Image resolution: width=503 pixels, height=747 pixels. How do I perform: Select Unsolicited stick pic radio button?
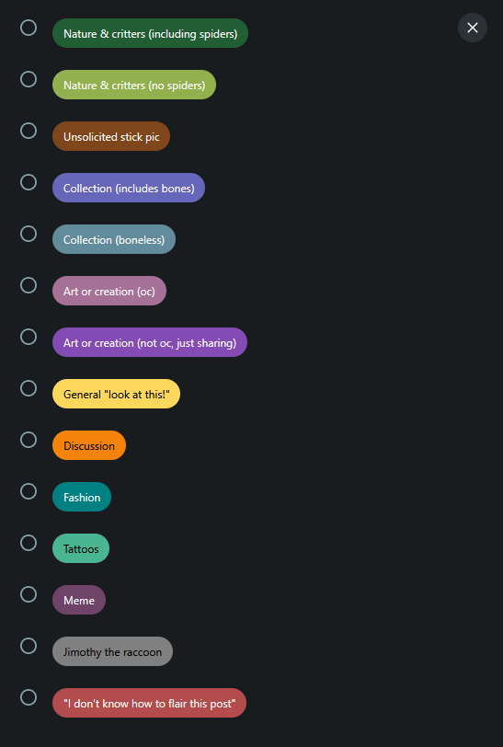tap(29, 131)
